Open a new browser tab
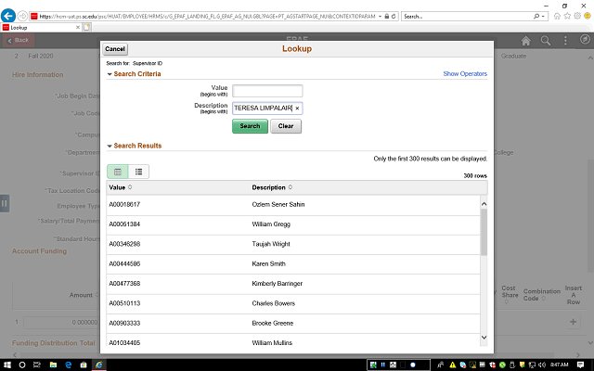Screen dimensions: 594x371 coord(87,27)
